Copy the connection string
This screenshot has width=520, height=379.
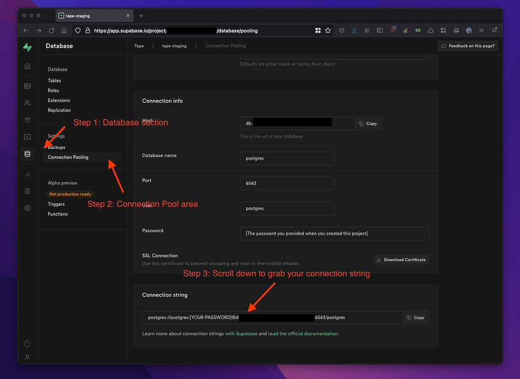(415, 318)
